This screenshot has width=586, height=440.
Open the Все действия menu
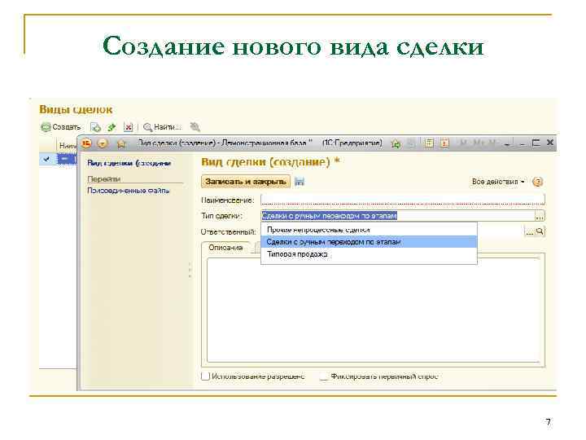498,182
